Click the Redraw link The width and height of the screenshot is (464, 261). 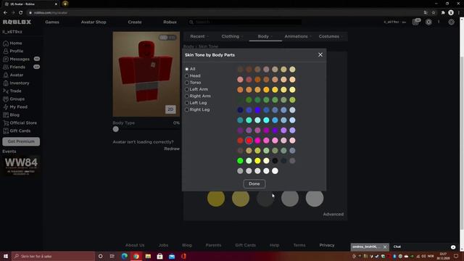172,149
